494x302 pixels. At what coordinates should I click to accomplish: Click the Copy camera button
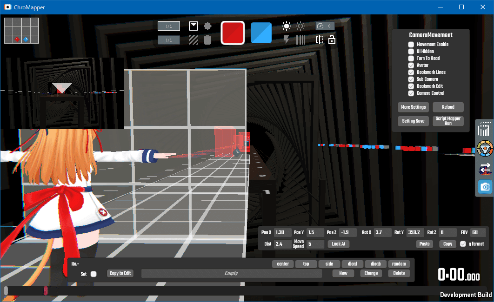point(447,244)
